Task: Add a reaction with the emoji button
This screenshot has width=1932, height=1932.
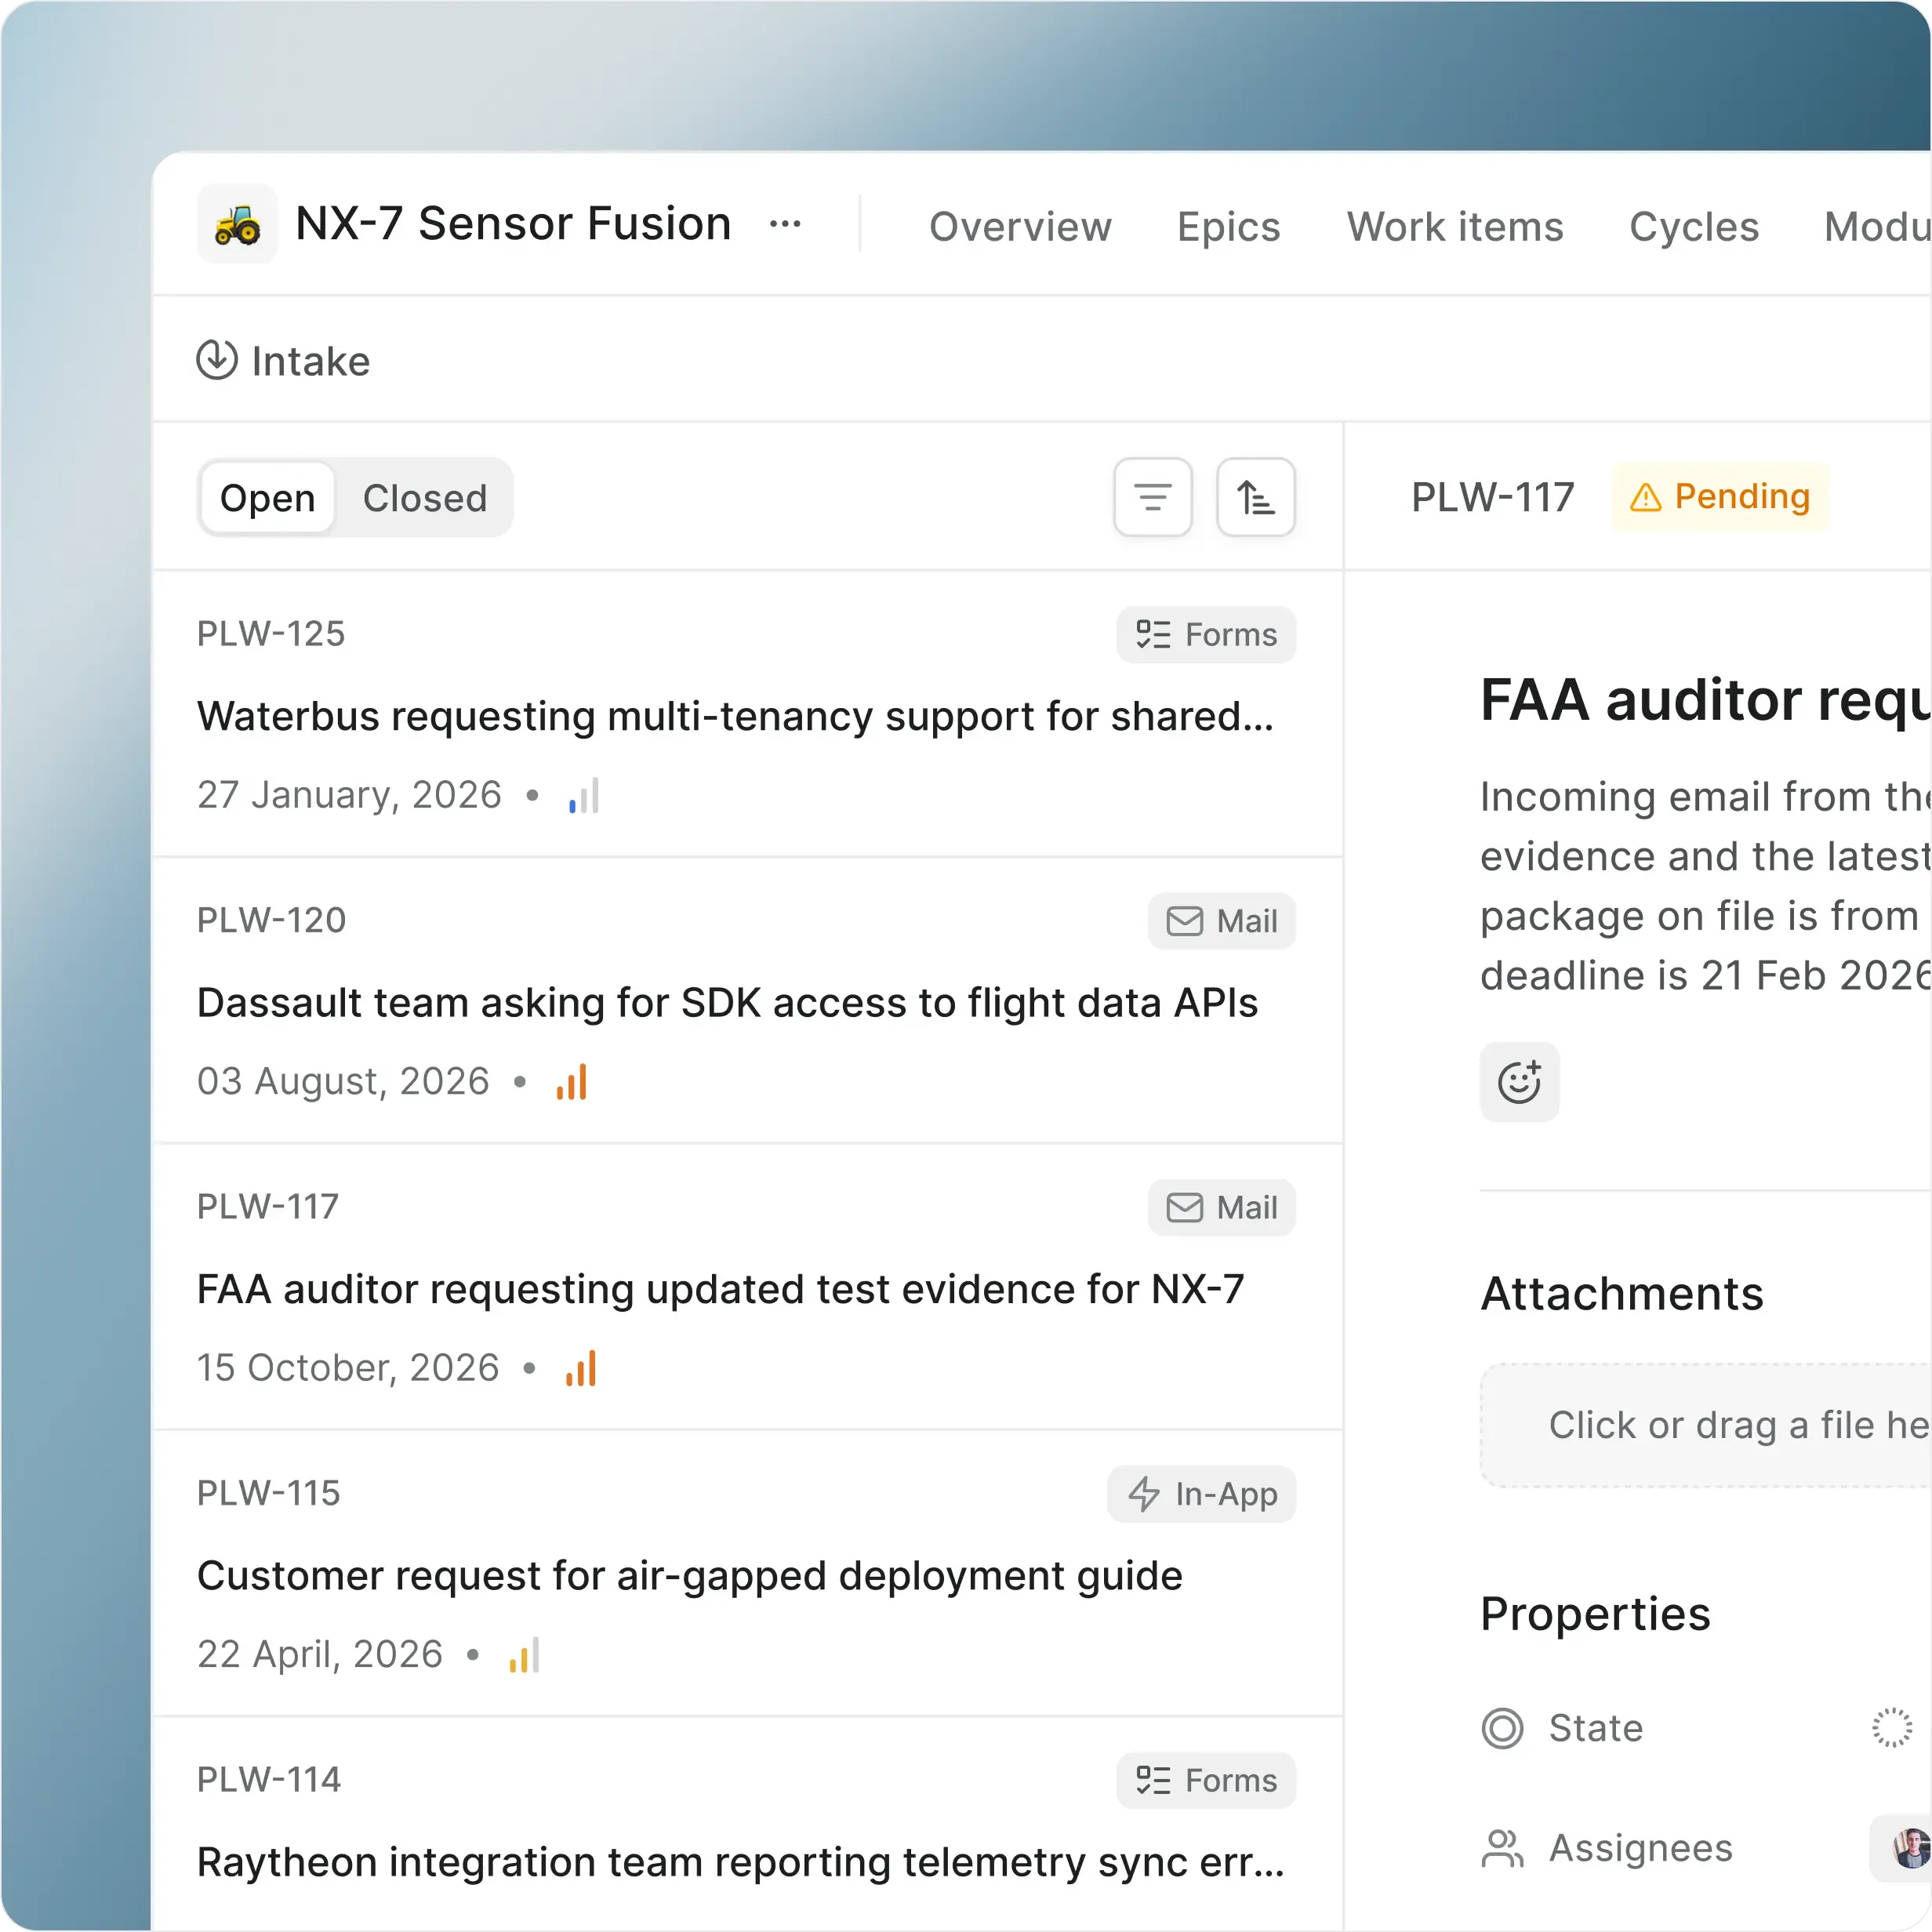Action: [x=1519, y=1081]
